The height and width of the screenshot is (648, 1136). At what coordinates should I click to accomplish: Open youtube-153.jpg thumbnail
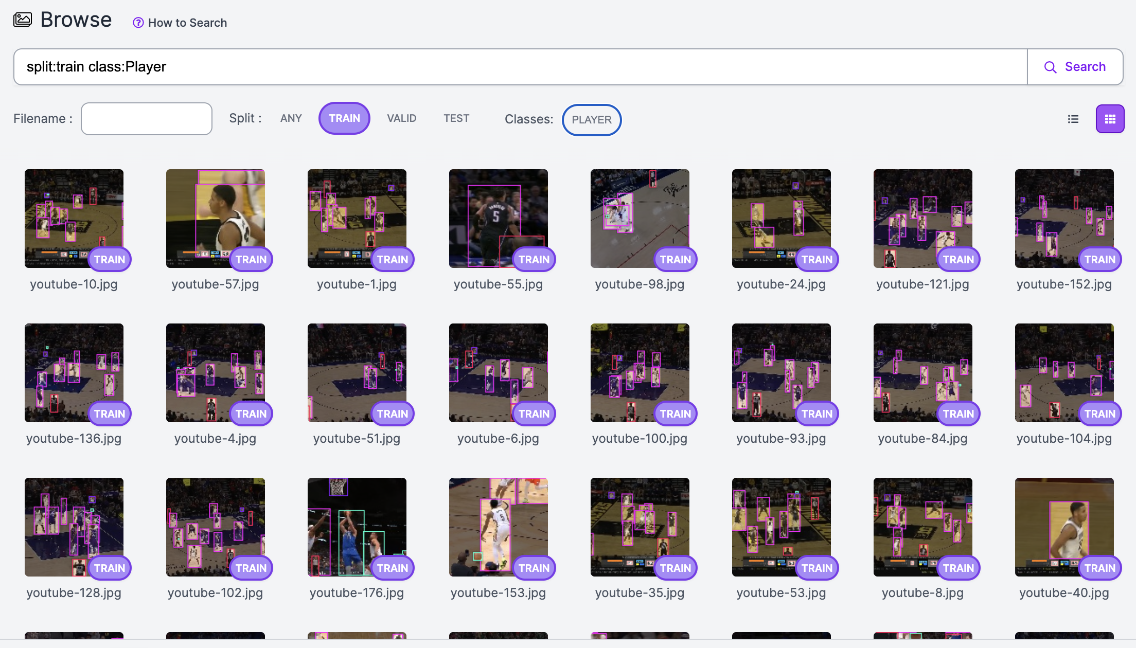[x=498, y=527]
